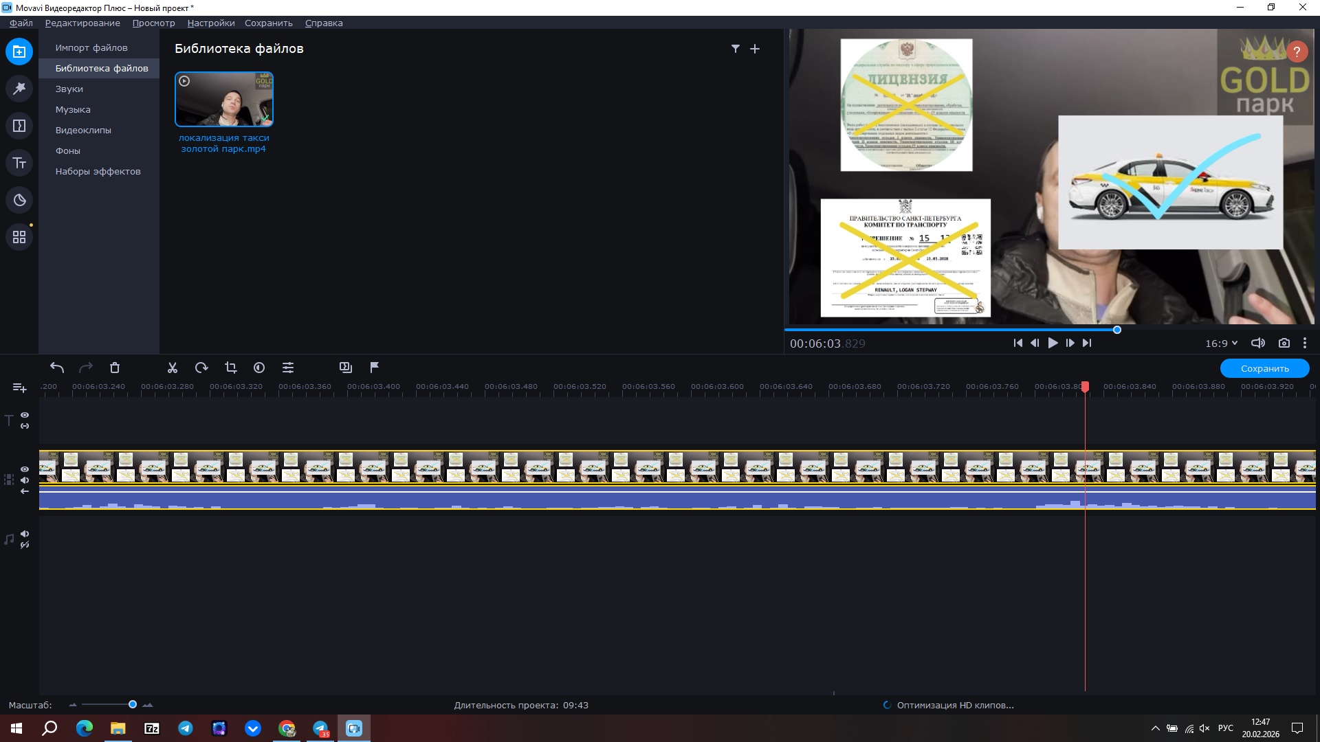
Task: Click the Split (scissors) tool icon
Action: coord(173,368)
